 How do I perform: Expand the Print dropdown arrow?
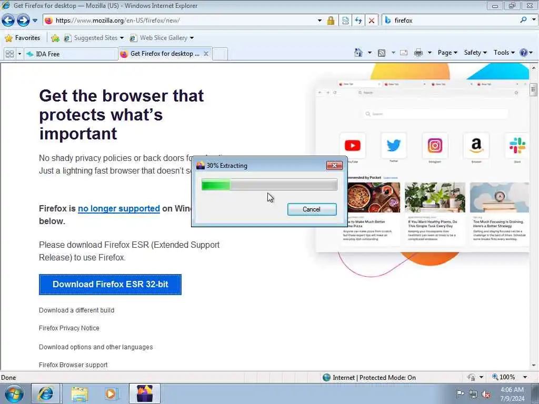(x=430, y=53)
